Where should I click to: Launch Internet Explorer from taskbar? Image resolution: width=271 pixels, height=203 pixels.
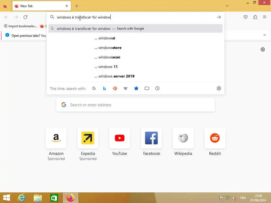pos(22,198)
